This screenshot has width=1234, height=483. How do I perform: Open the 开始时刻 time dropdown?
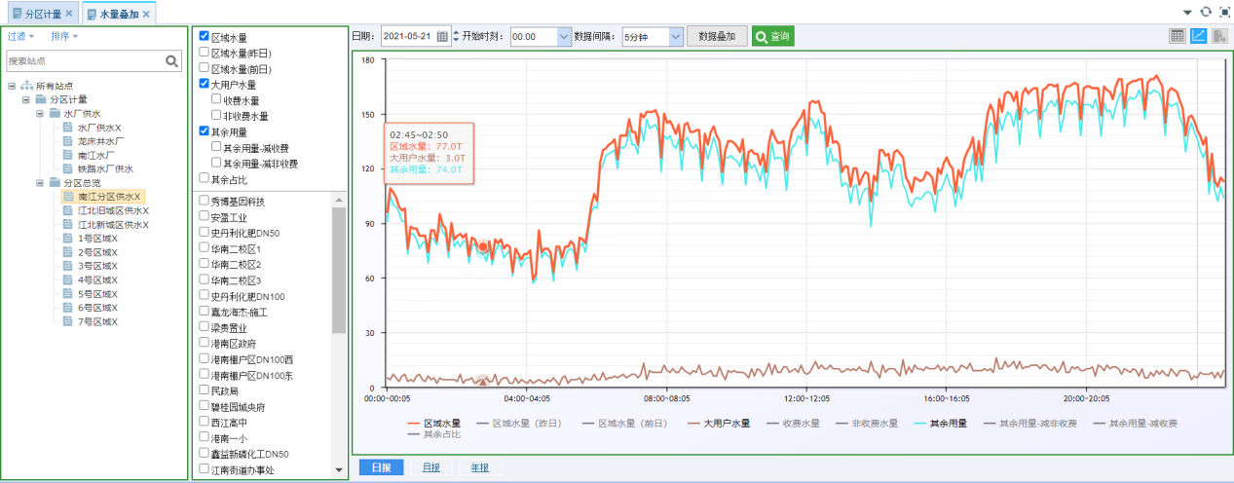click(x=564, y=36)
